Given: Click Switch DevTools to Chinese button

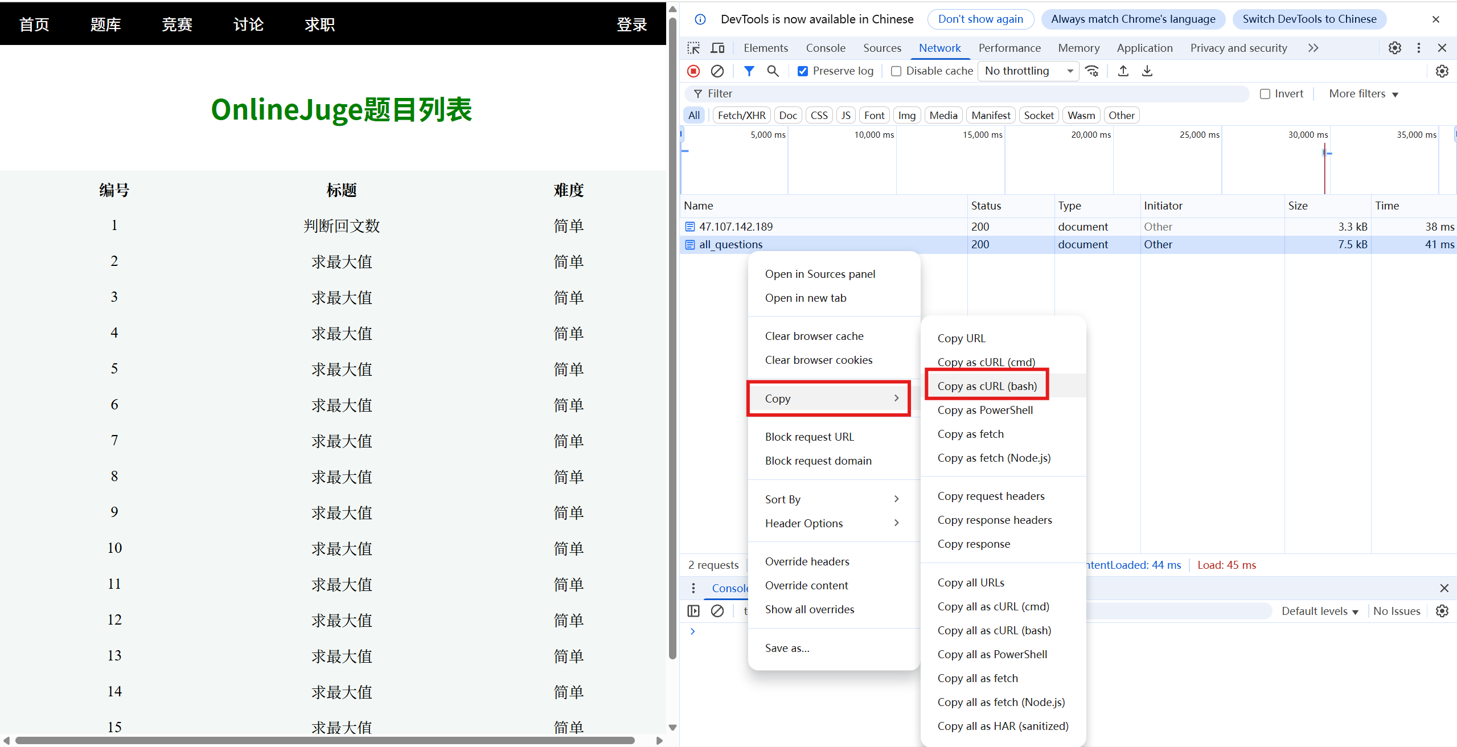Looking at the screenshot, I should [x=1309, y=19].
